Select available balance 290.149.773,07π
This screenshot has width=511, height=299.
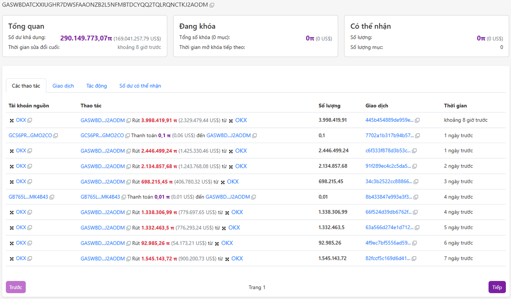tap(86, 38)
